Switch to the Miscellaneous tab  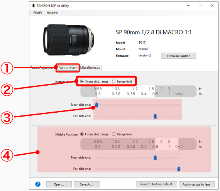point(90,68)
